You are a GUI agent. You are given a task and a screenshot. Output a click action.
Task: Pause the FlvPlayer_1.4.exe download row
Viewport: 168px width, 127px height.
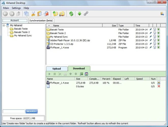click(159, 83)
